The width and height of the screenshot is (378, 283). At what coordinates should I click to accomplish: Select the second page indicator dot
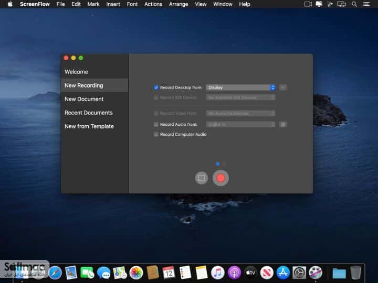[224, 164]
